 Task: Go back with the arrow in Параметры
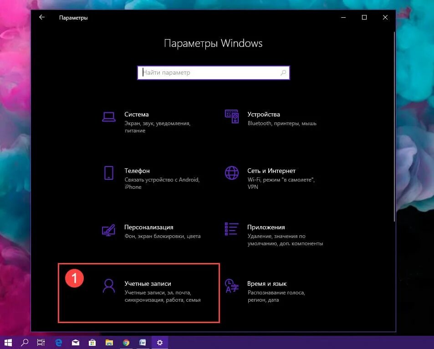[42, 17]
